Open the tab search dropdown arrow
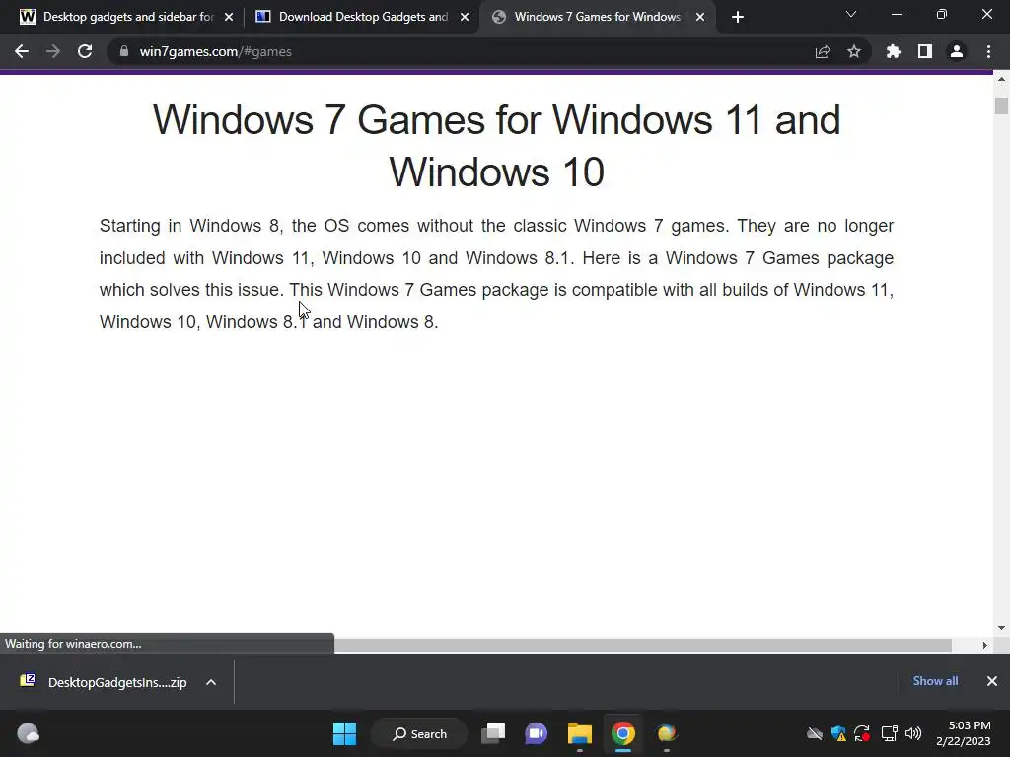The image size is (1010, 757). (851, 14)
